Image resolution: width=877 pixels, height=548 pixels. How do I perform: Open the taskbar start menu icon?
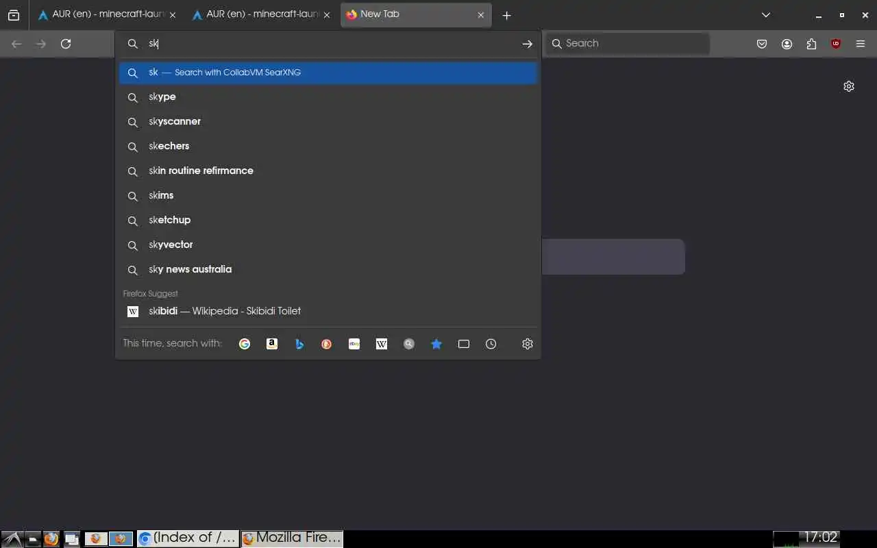coord(12,539)
